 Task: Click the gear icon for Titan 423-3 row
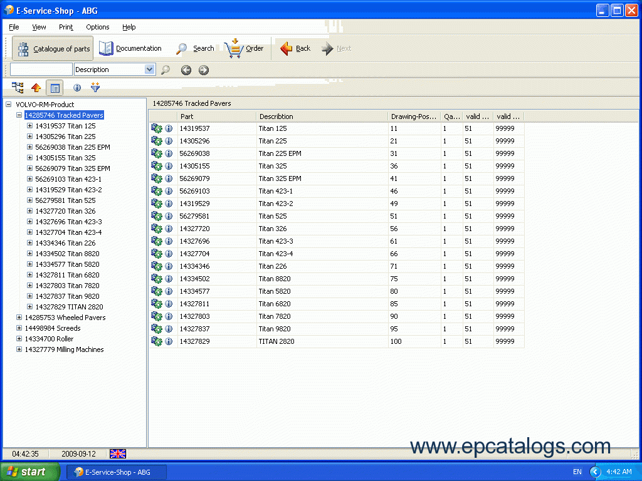(156, 241)
